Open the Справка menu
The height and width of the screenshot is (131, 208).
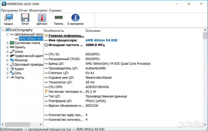(x=55, y=10)
